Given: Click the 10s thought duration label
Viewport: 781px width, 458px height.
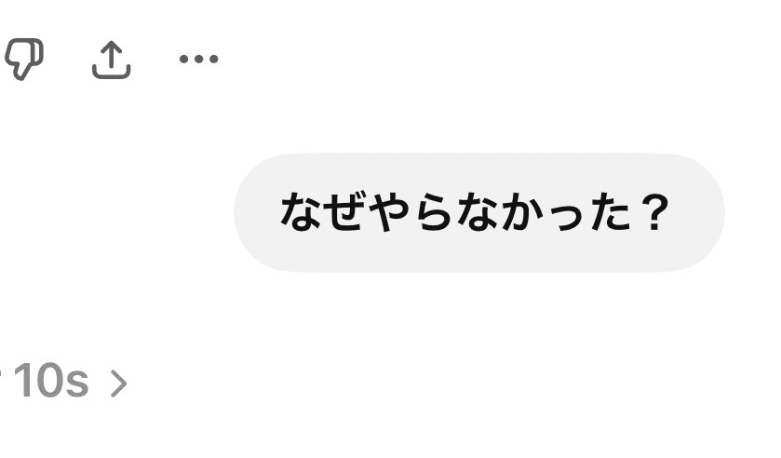Looking at the screenshot, I should [51, 382].
